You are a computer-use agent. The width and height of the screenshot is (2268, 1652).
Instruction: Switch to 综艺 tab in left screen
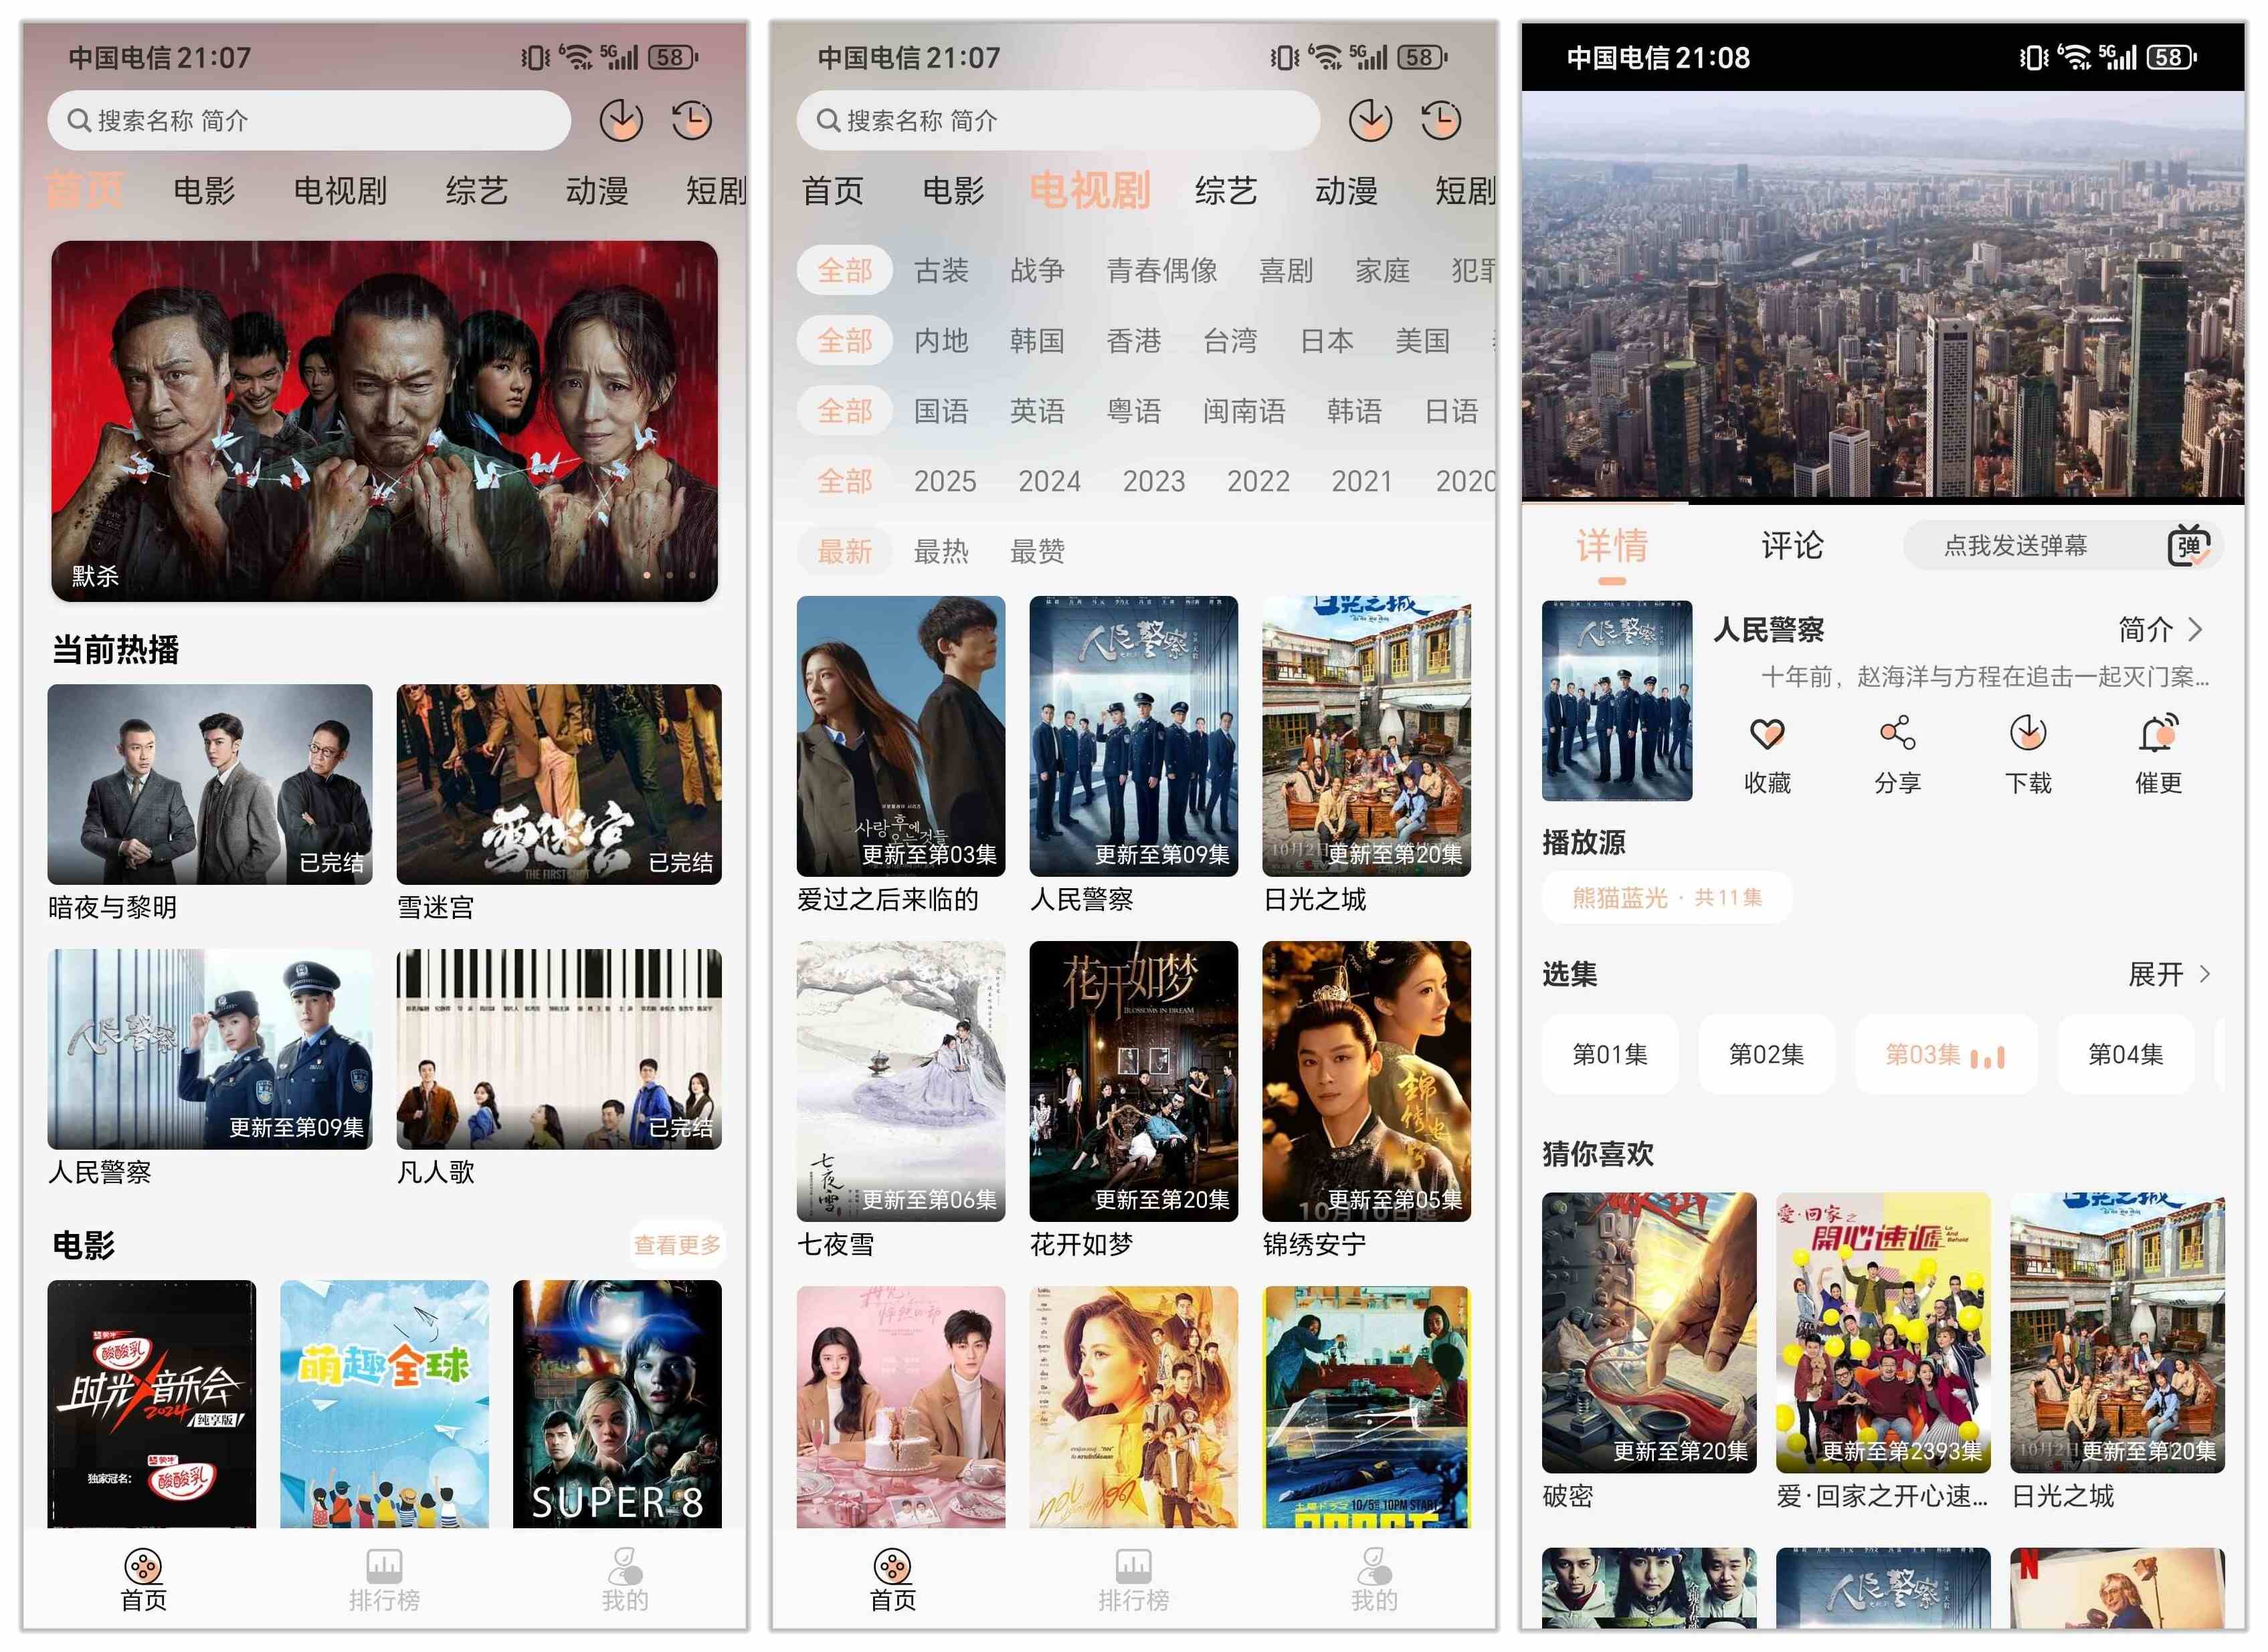(x=476, y=190)
